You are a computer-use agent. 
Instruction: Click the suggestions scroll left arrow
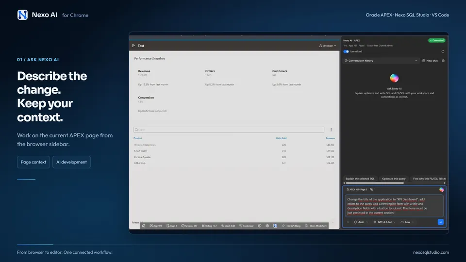[344, 183]
